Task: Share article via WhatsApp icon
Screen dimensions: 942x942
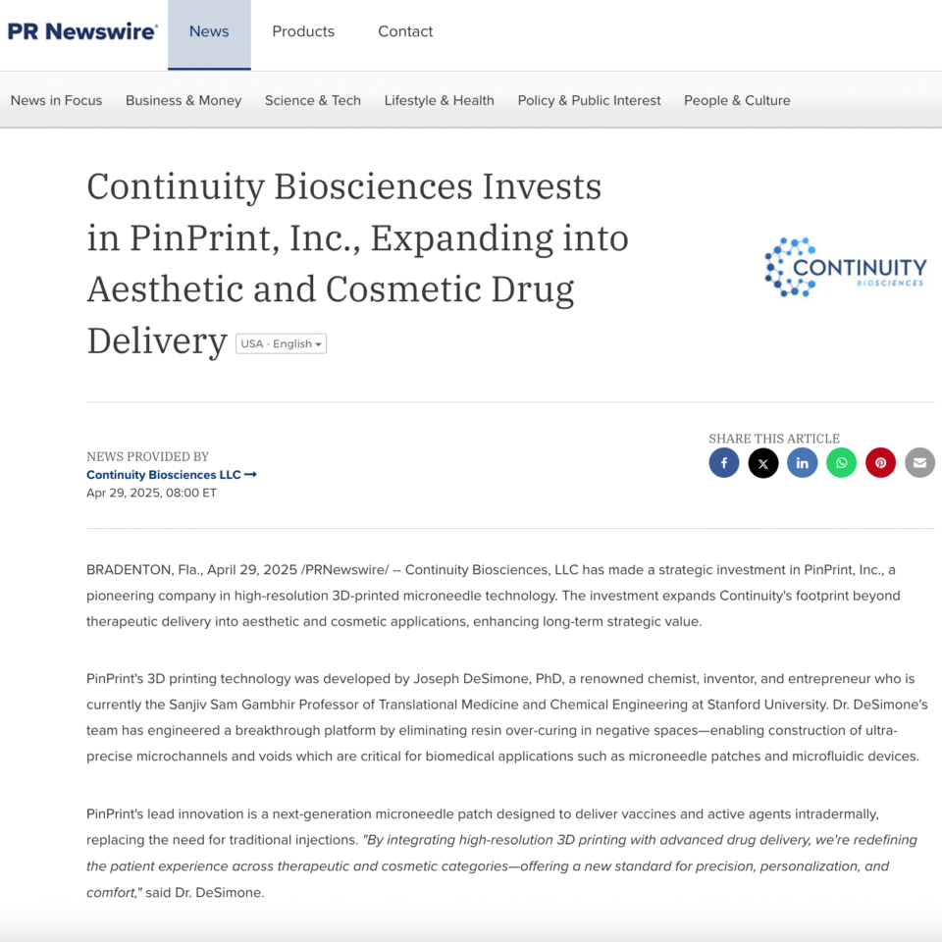Action: [x=841, y=462]
